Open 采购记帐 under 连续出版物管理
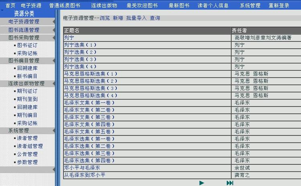Image resolution: width=301 pixels, height=186 pixels. pyautogui.click(x=27, y=123)
